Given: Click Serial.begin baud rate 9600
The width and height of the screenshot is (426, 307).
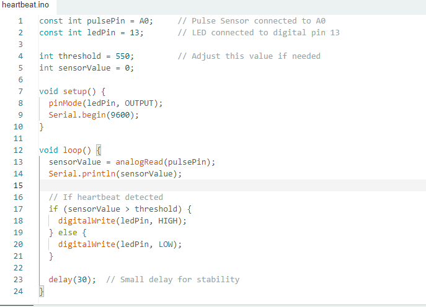Looking at the screenshot, I should pos(120,115).
